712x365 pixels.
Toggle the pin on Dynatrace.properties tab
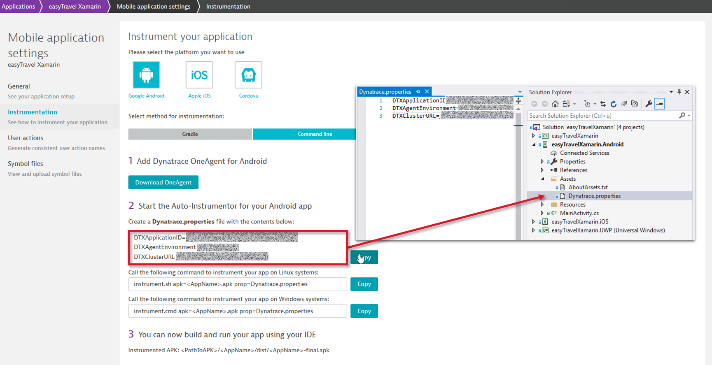click(418, 92)
